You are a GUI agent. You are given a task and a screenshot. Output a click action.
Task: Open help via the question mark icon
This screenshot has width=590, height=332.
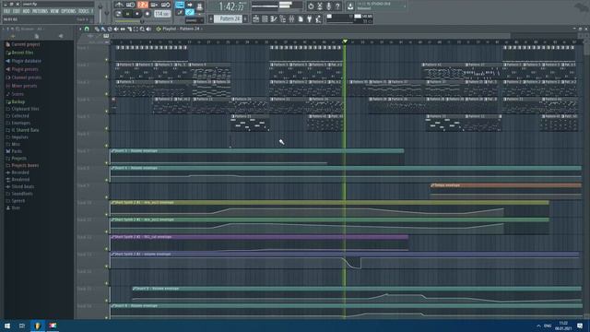(x=337, y=6)
